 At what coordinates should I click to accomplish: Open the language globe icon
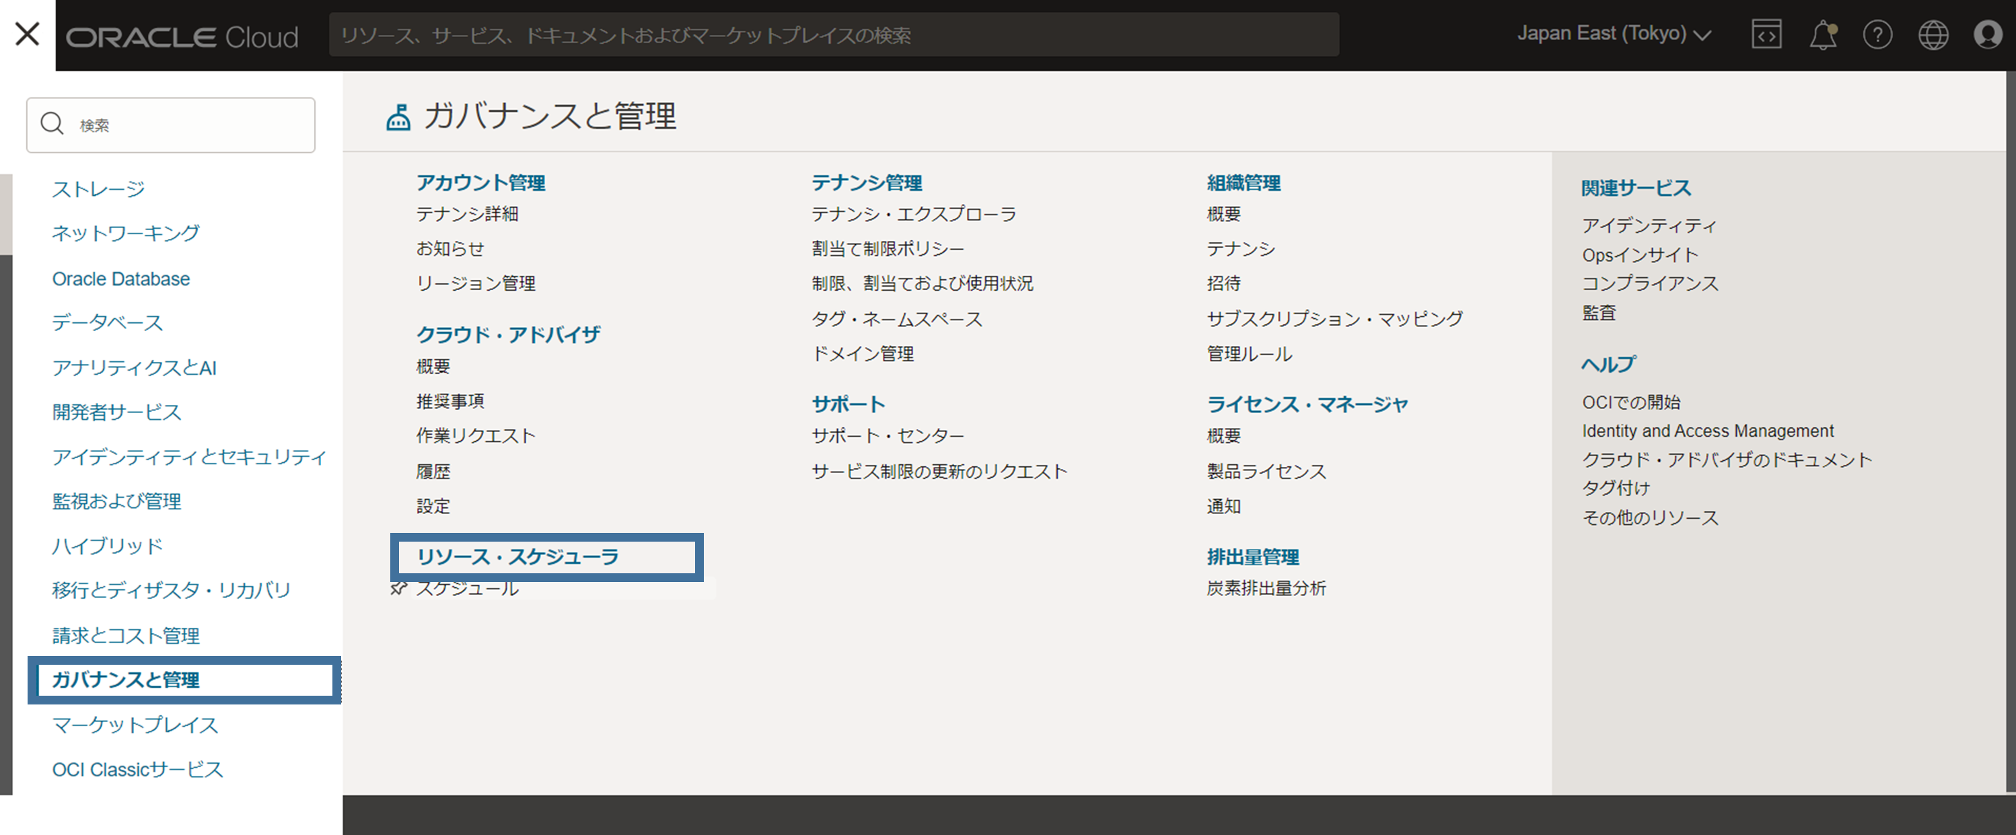(x=1933, y=34)
